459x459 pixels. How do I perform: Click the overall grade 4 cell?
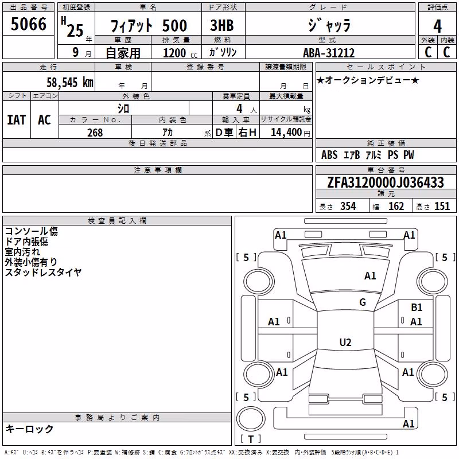click(437, 26)
